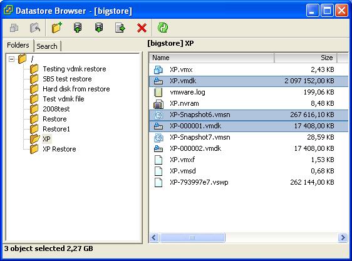Click the file icon beside XP.vmsd

pyautogui.click(x=158, y=171)
